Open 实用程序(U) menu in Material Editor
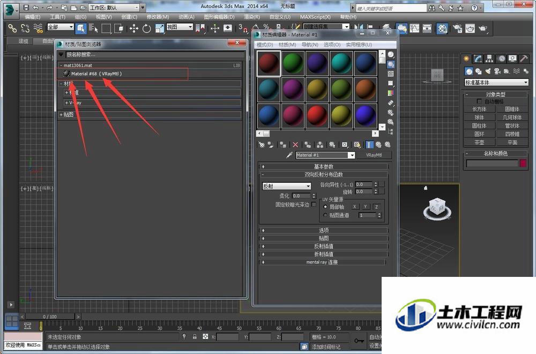Screen dimensions: 536x354 pyautogui.click(x=359, y=45)
